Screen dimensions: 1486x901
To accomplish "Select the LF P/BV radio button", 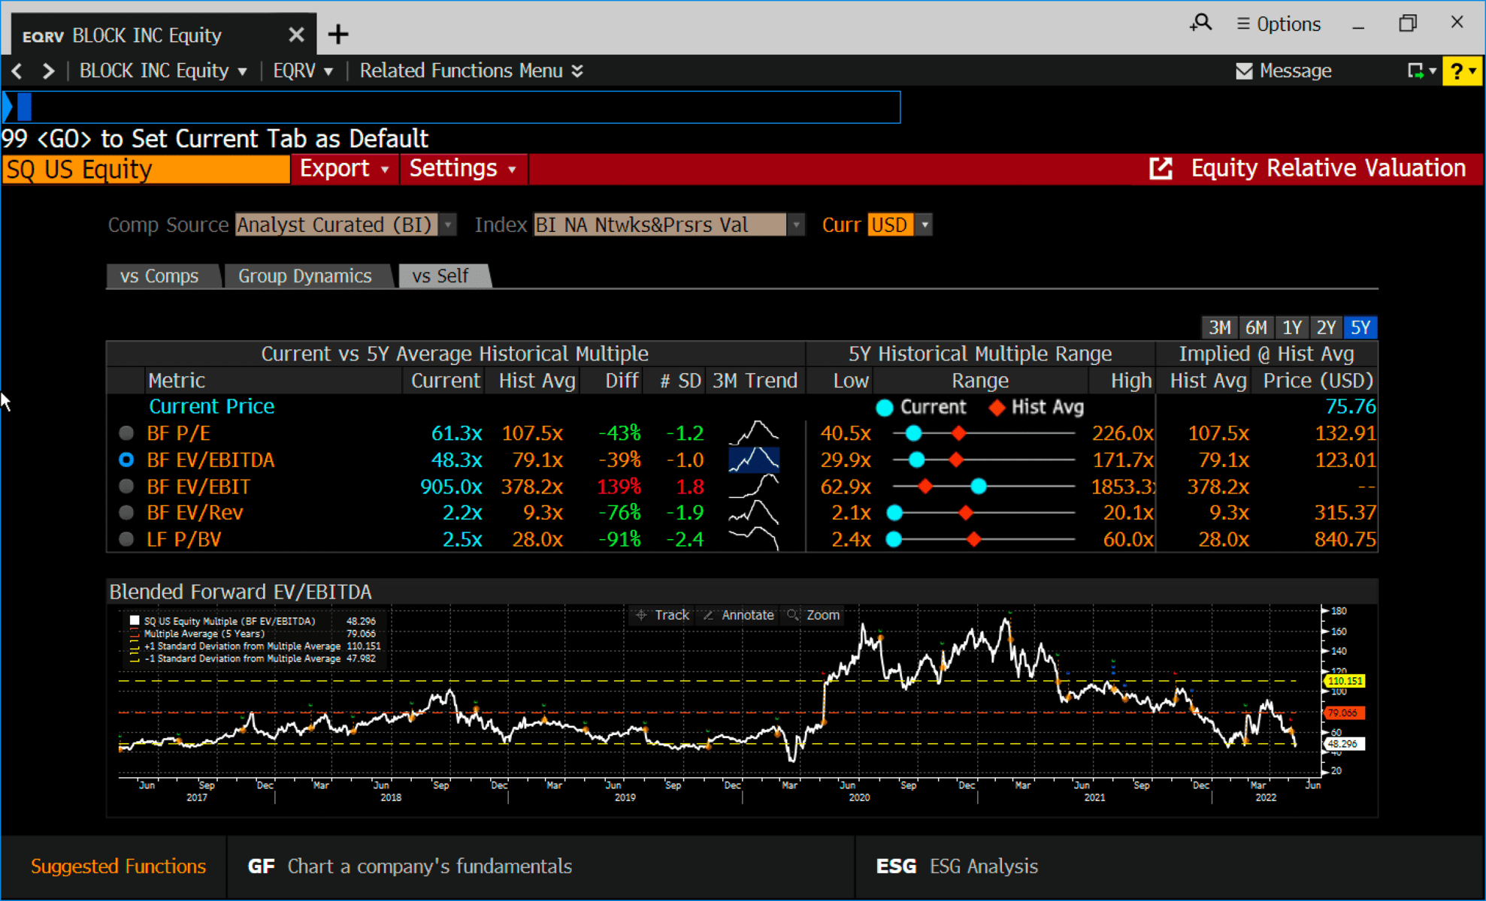I will click(x=126, y=539).
